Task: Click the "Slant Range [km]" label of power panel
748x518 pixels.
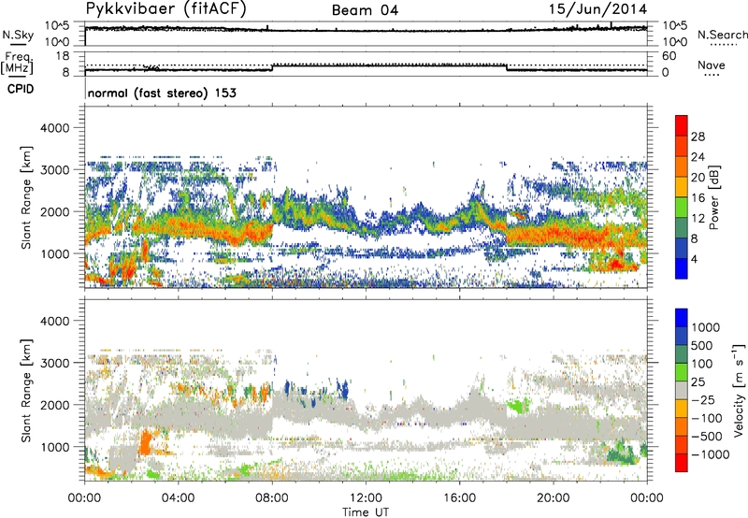Action: click(x=26, y=197)
